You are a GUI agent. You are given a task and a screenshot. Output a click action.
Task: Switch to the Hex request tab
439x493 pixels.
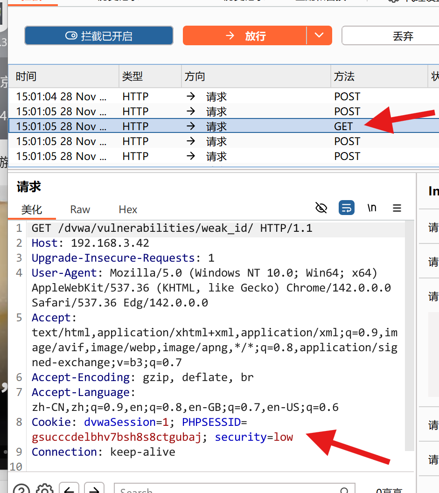coord(127,209)
